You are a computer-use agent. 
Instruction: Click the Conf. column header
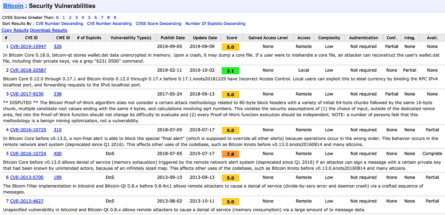392,38
